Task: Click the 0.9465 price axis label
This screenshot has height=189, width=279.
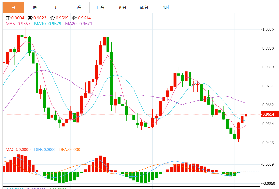Action: pos(268,143)
